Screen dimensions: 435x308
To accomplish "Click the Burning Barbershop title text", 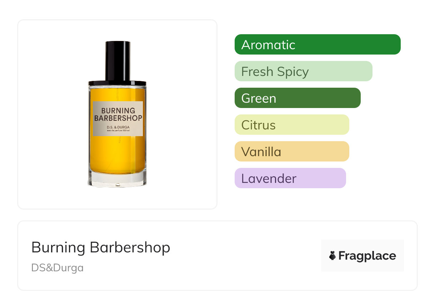I will pos(101,247).
